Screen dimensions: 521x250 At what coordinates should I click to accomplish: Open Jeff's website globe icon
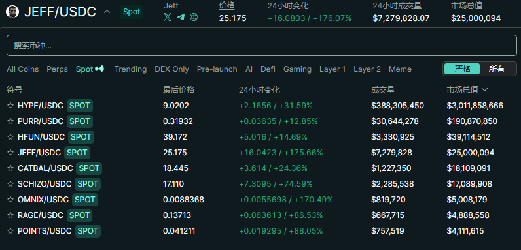pyautogui.click(x=194, y=17)
